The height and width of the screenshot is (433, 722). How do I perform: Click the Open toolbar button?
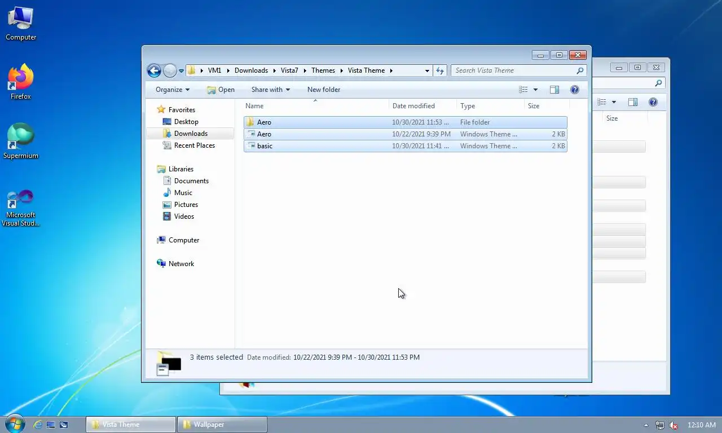221,90
